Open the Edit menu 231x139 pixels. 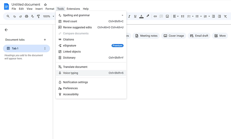point(21,9)
